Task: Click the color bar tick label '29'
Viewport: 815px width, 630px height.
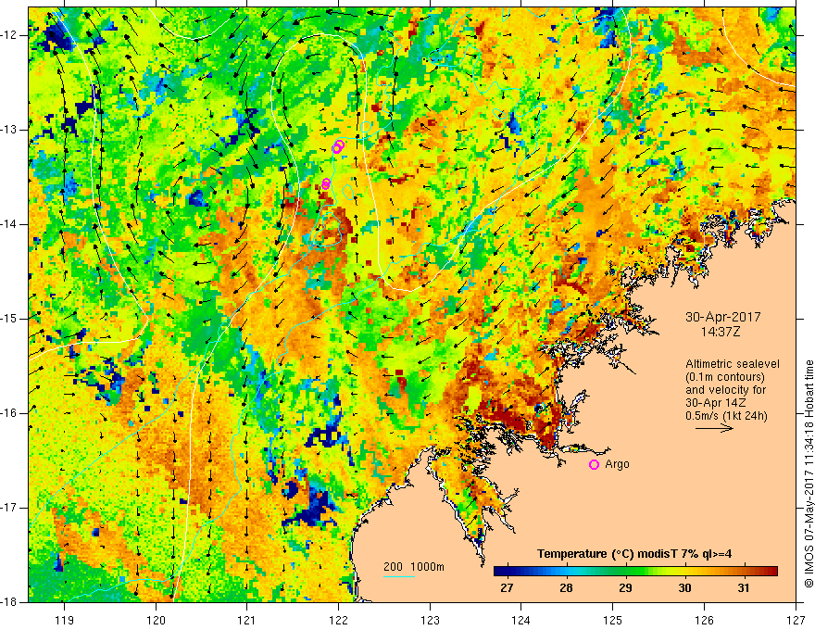Action: 625,588
